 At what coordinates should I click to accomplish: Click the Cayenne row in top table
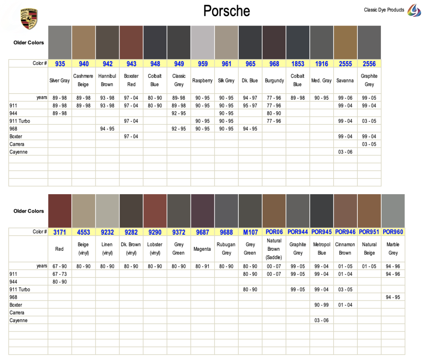click(19, 152)
